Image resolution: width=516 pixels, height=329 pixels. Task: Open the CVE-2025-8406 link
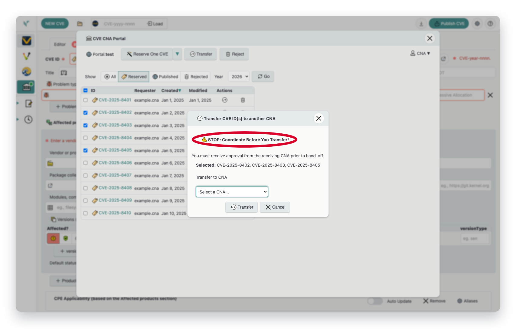coord(115,163)
